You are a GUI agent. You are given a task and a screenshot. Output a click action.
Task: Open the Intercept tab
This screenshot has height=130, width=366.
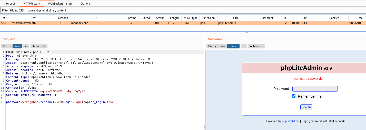coord(9,4)
